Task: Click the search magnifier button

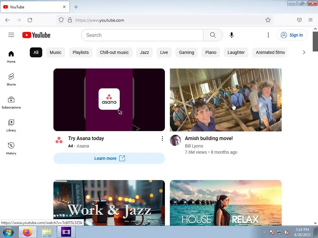Action: tap(213, 35)
